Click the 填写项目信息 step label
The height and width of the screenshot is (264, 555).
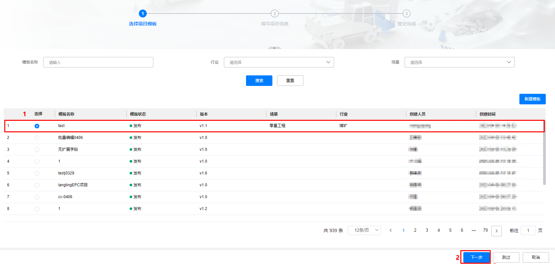[275, 24]
